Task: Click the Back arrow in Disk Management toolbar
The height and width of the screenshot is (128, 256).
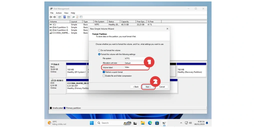Action: click(x=51, y=17)
